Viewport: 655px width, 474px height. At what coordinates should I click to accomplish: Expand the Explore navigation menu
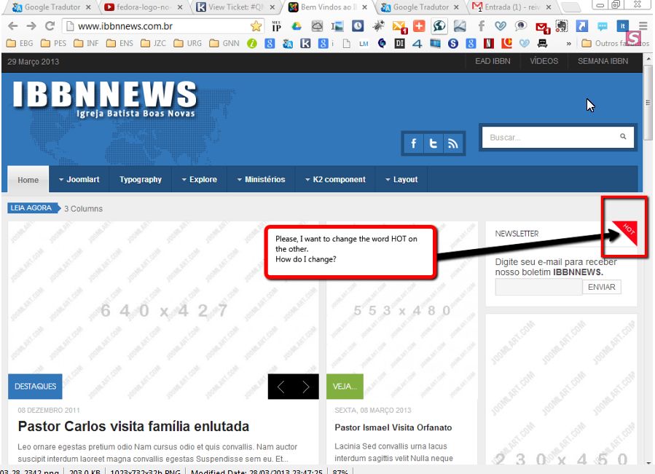tap(199, 180)
